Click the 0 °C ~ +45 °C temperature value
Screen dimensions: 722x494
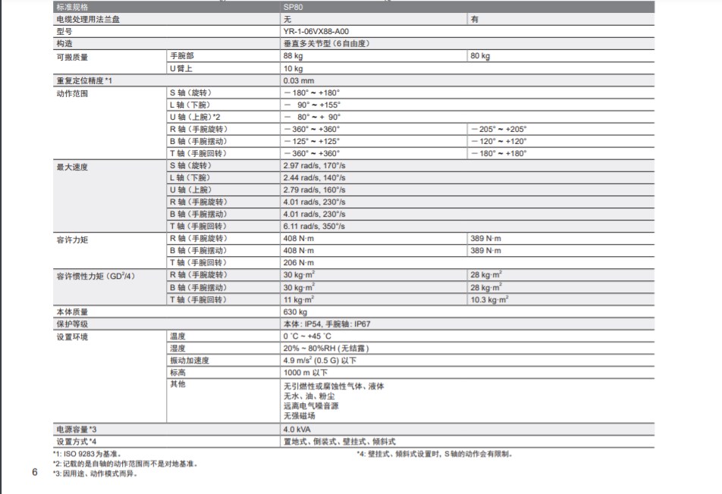307,336
